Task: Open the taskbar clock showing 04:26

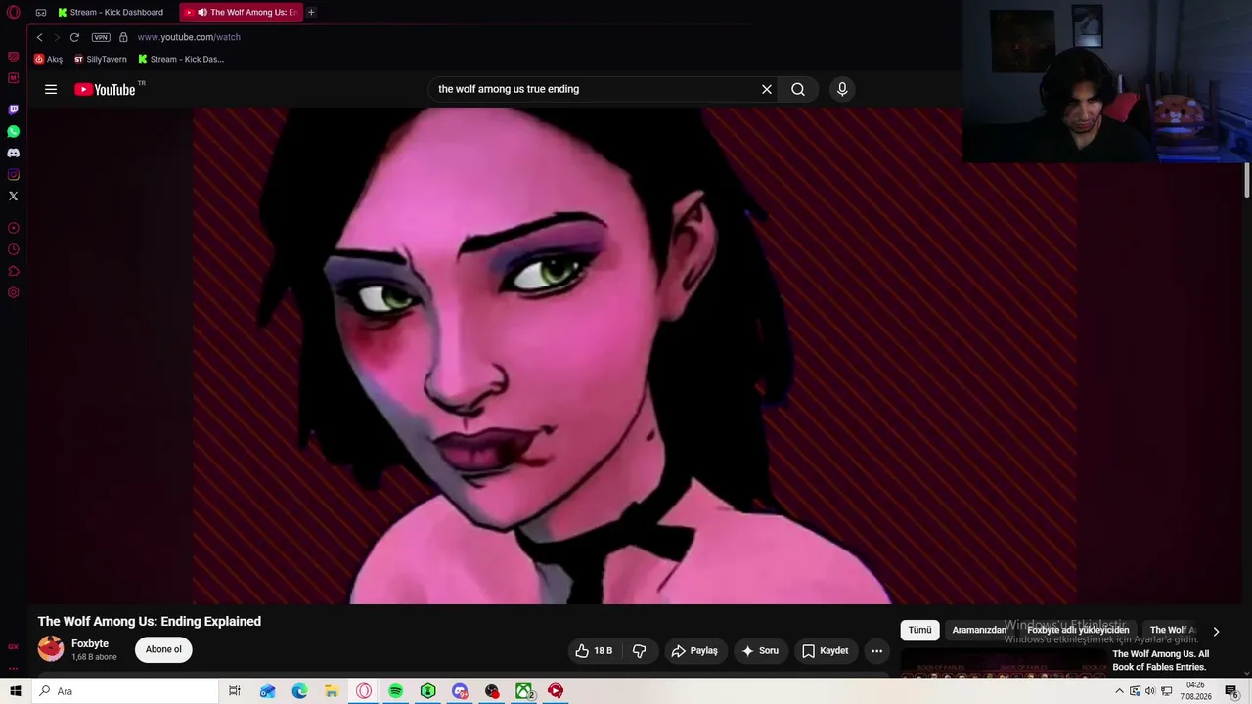Action: pyautogui.click(x=1195, y=691)
